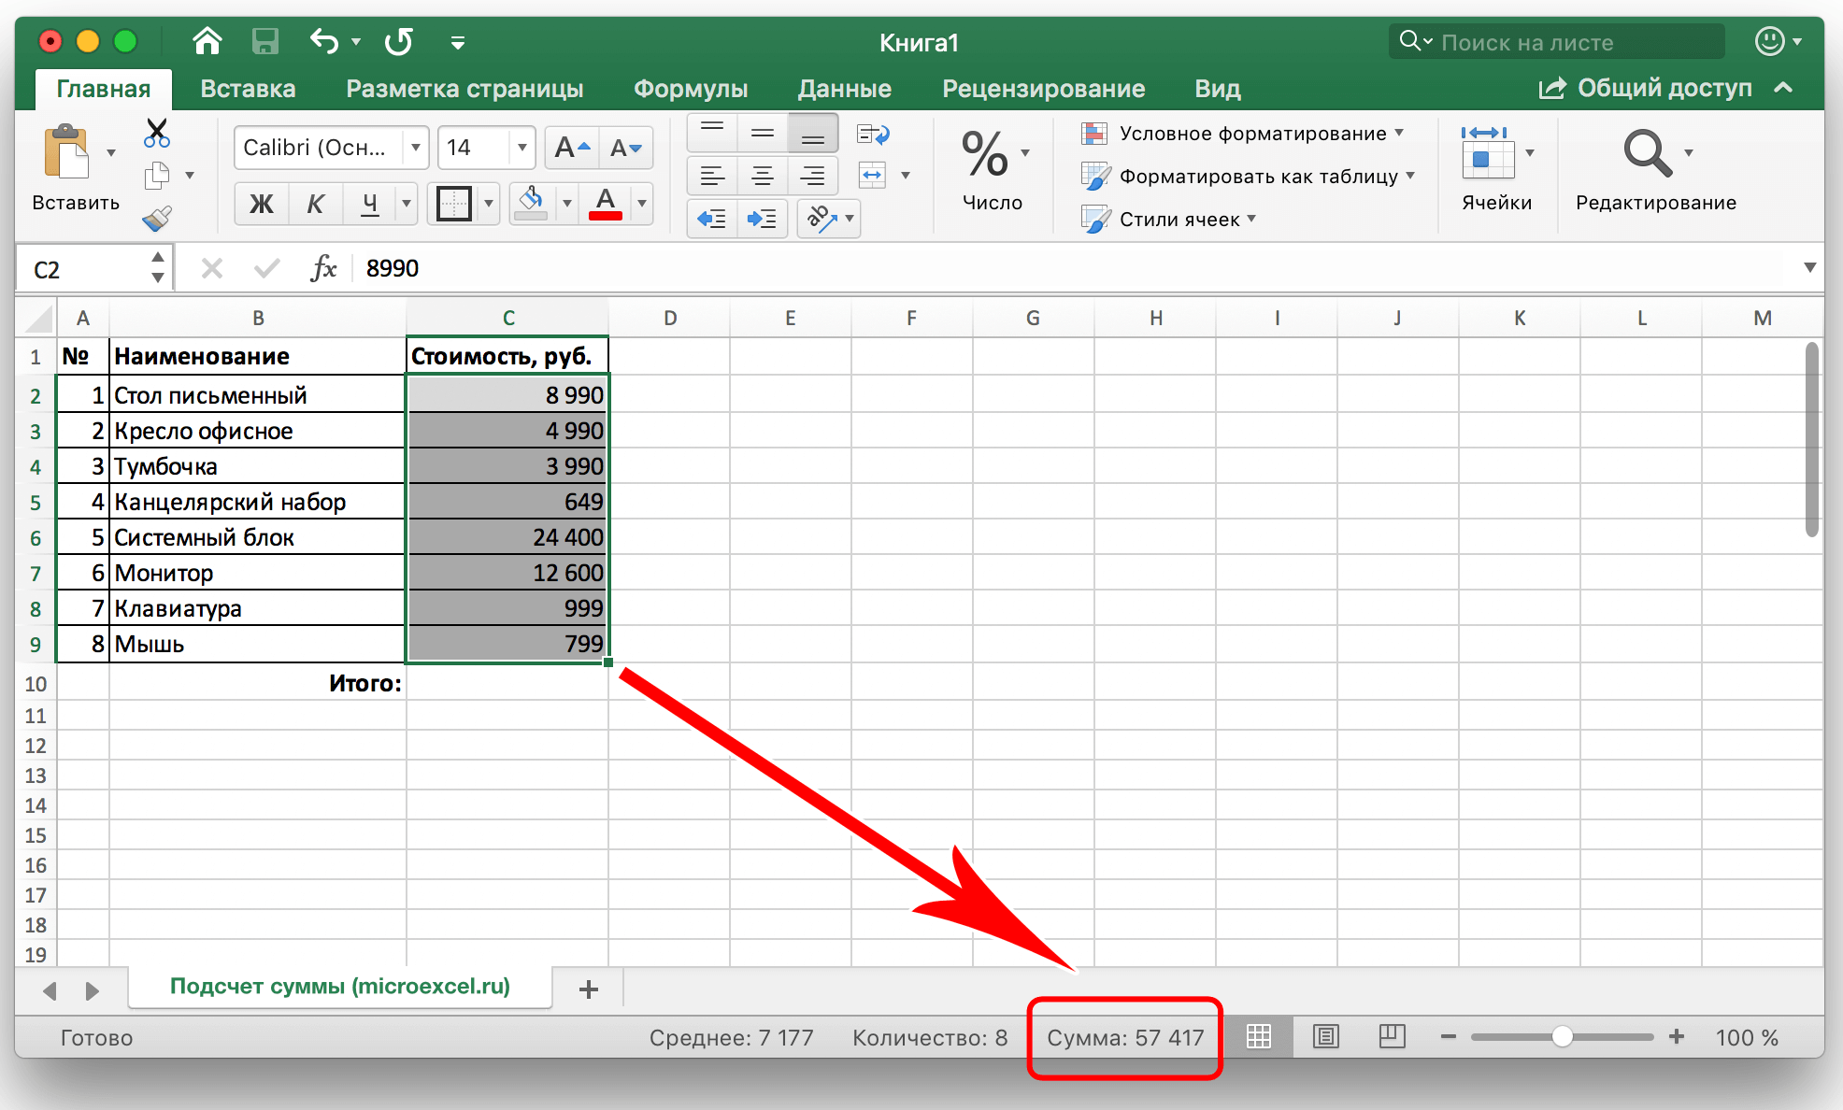Toggle underline with the Ч button
The height and width of the screenshot is (1110, 1843).
pyautogui.click(x=370, y=203)
